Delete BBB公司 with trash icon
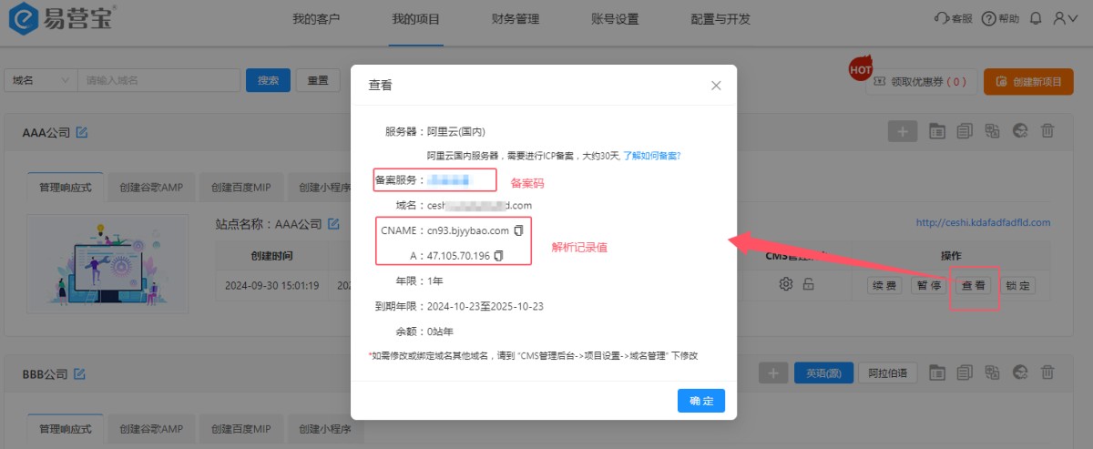 pos(1048,372)
